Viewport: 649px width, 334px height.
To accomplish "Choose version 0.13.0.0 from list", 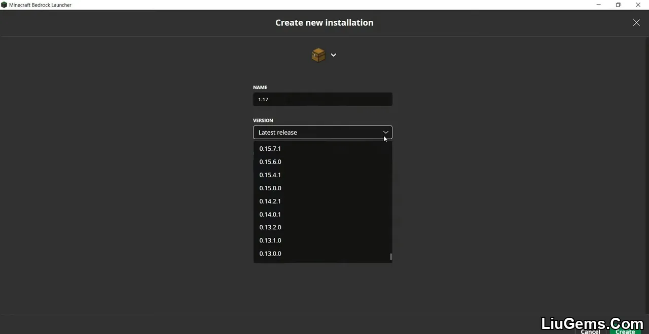I will point(322,254).
